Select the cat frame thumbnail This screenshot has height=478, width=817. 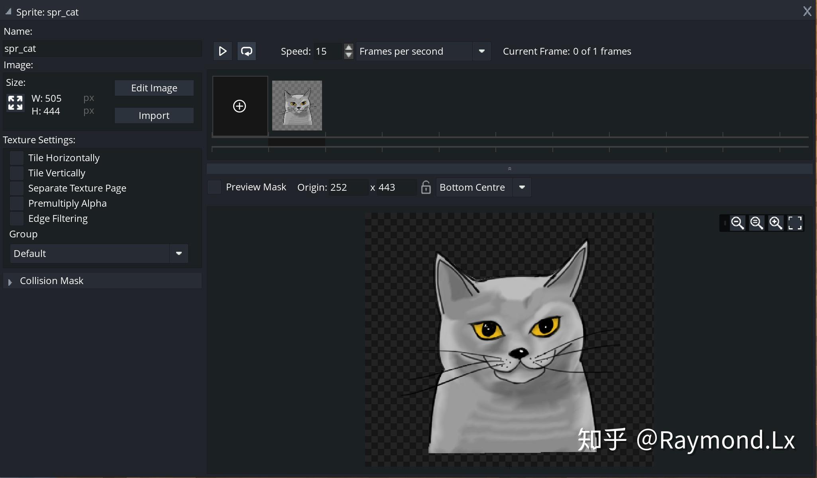[x=297, y=105]
